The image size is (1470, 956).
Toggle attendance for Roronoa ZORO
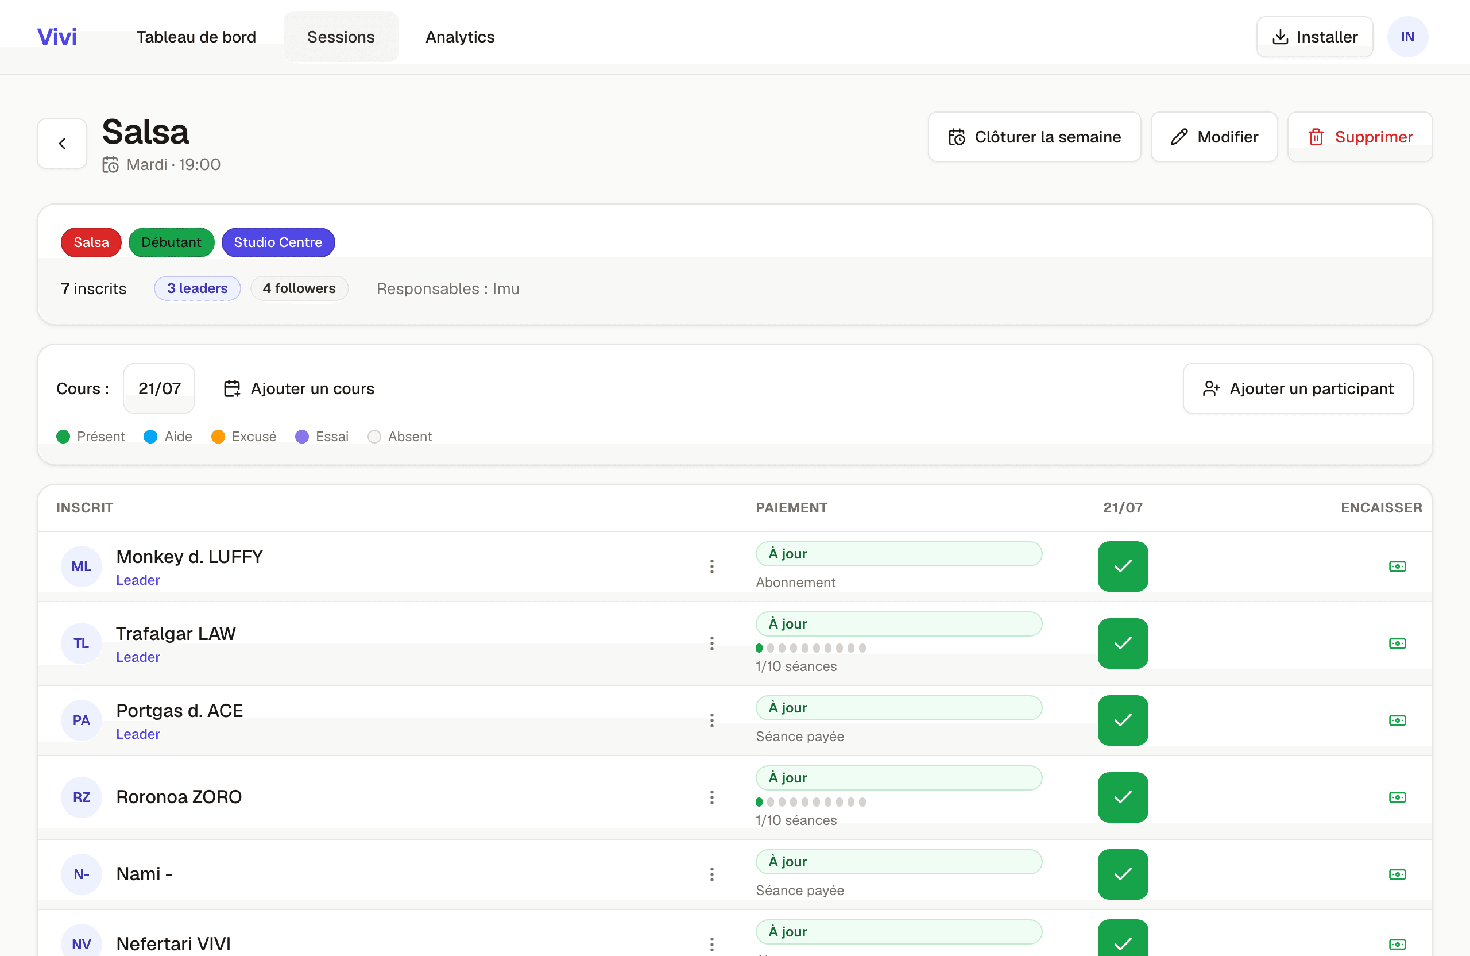(1122, 798)
